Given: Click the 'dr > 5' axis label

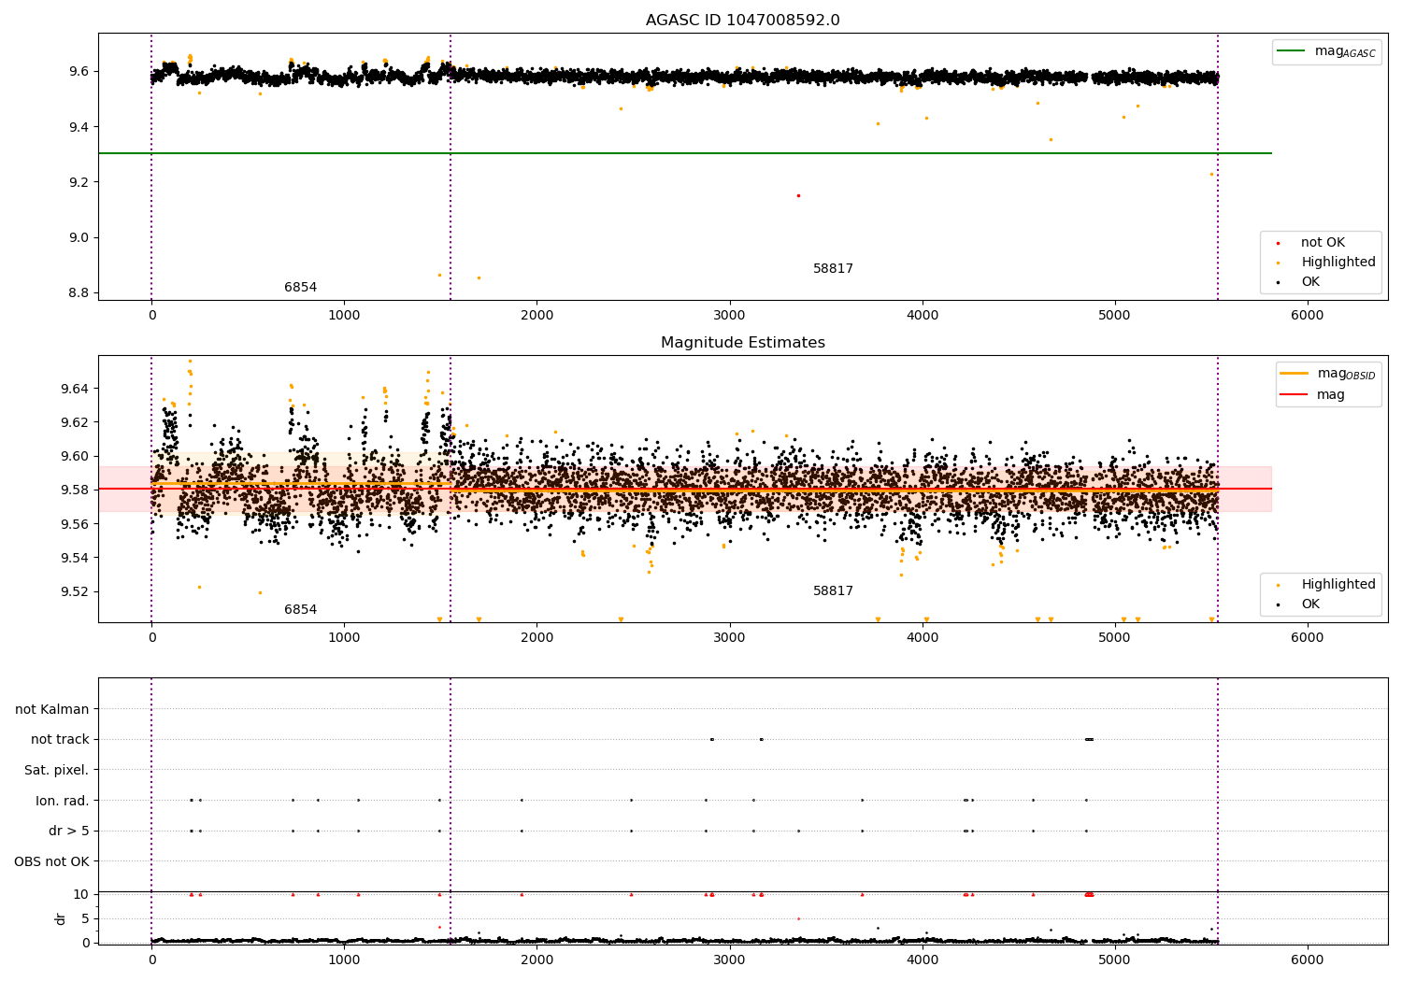Looking at the screenshot, I should [69, 831].
